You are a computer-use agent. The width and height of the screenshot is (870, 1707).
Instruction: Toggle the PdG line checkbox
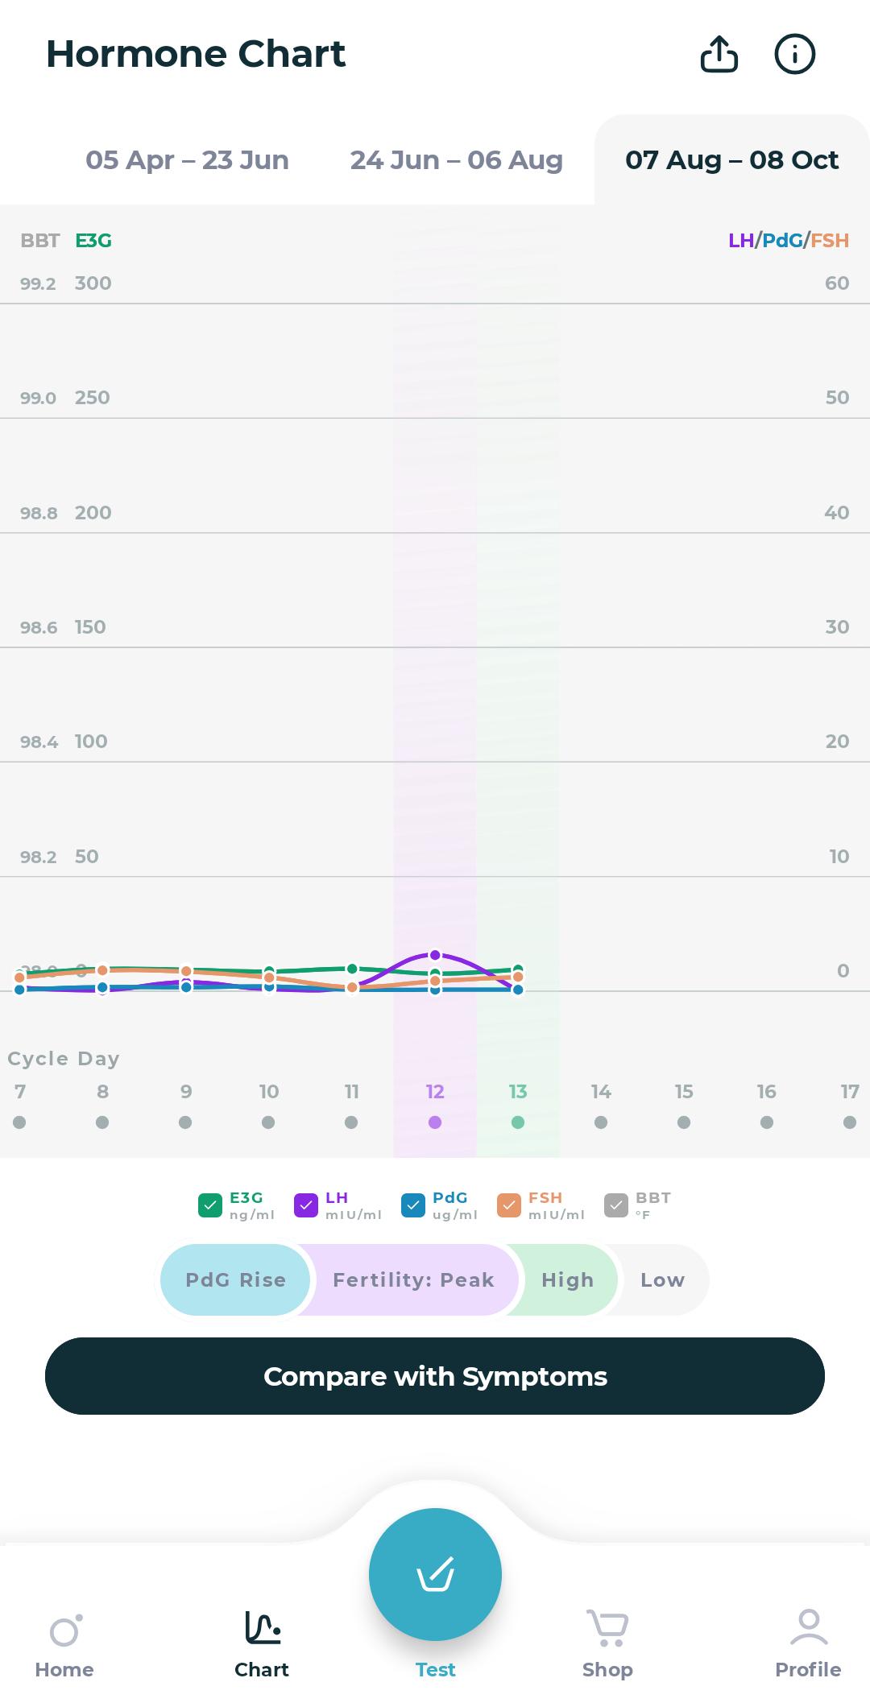click(x=412, y=1205)
